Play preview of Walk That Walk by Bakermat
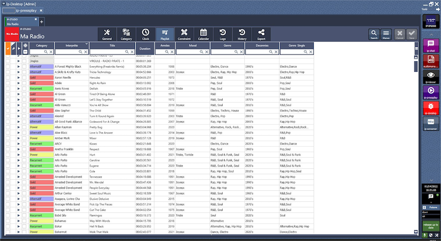 [x=19, y=232]
